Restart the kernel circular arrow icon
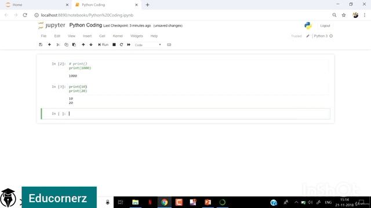 pos(121,44)
